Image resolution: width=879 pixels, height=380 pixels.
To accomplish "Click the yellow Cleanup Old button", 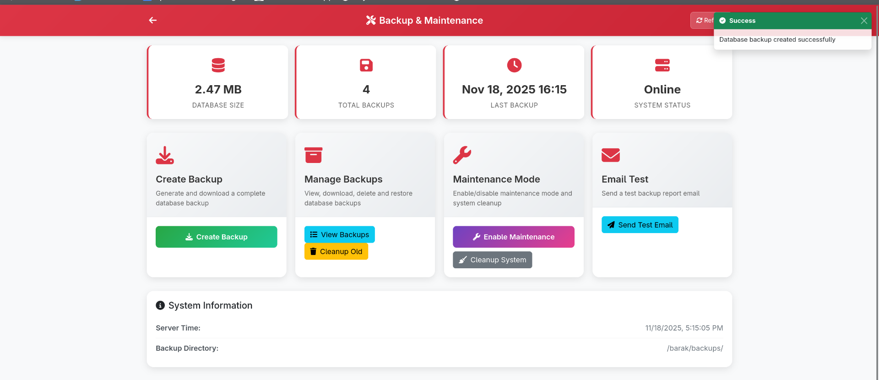I will (336, 251).
